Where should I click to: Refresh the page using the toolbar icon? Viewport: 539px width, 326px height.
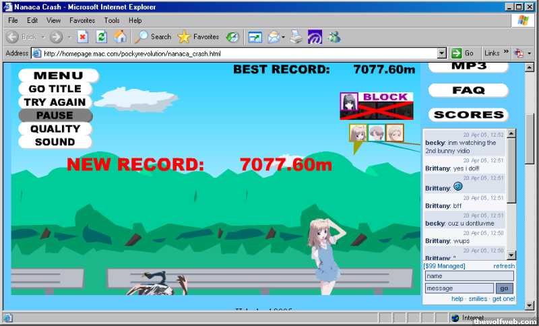[102, 37]
